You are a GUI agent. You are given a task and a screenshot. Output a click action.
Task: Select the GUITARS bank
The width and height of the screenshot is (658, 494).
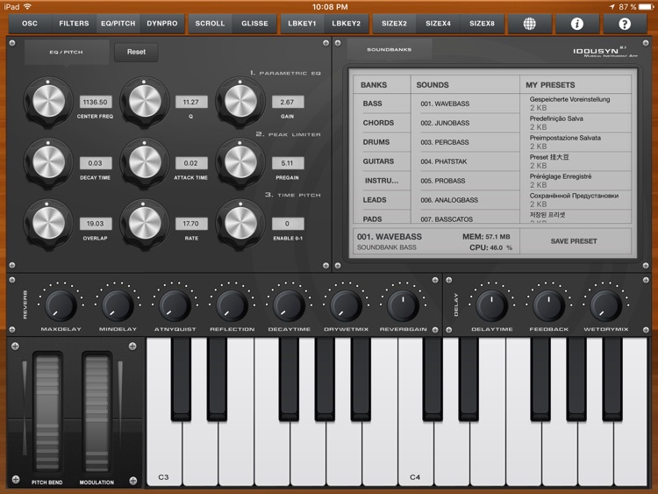click(382, 161)
